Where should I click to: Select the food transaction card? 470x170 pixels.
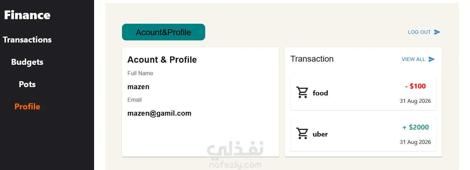(363, 93)
